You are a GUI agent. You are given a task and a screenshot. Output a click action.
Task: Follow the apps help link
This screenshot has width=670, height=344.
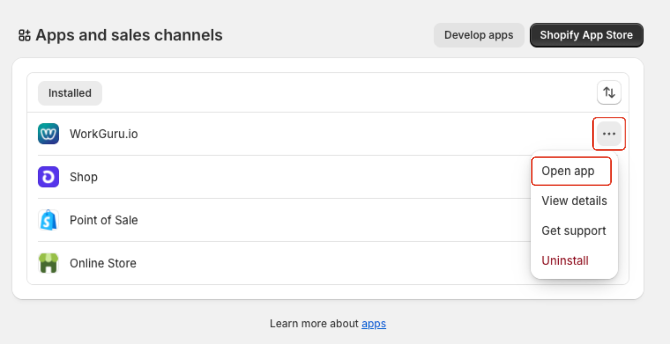click(x=374, y=324)
